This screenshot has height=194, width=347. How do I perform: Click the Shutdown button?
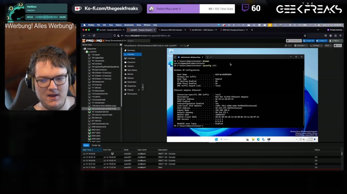299,46
